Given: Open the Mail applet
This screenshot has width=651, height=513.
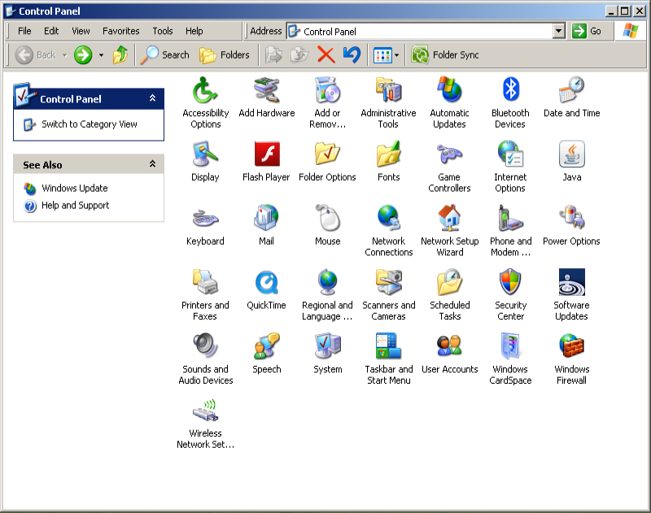Looking at the screenshot, I should [x=266, y=225].
